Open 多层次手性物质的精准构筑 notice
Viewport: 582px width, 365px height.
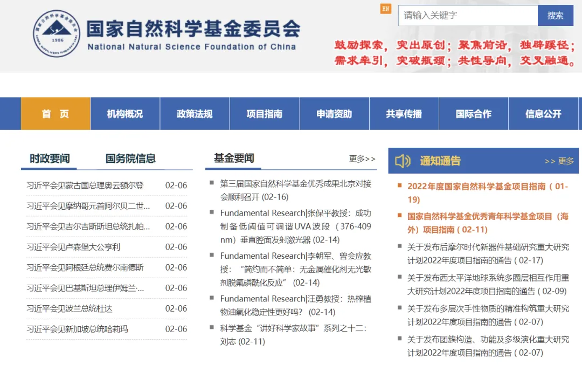point(488,315)
